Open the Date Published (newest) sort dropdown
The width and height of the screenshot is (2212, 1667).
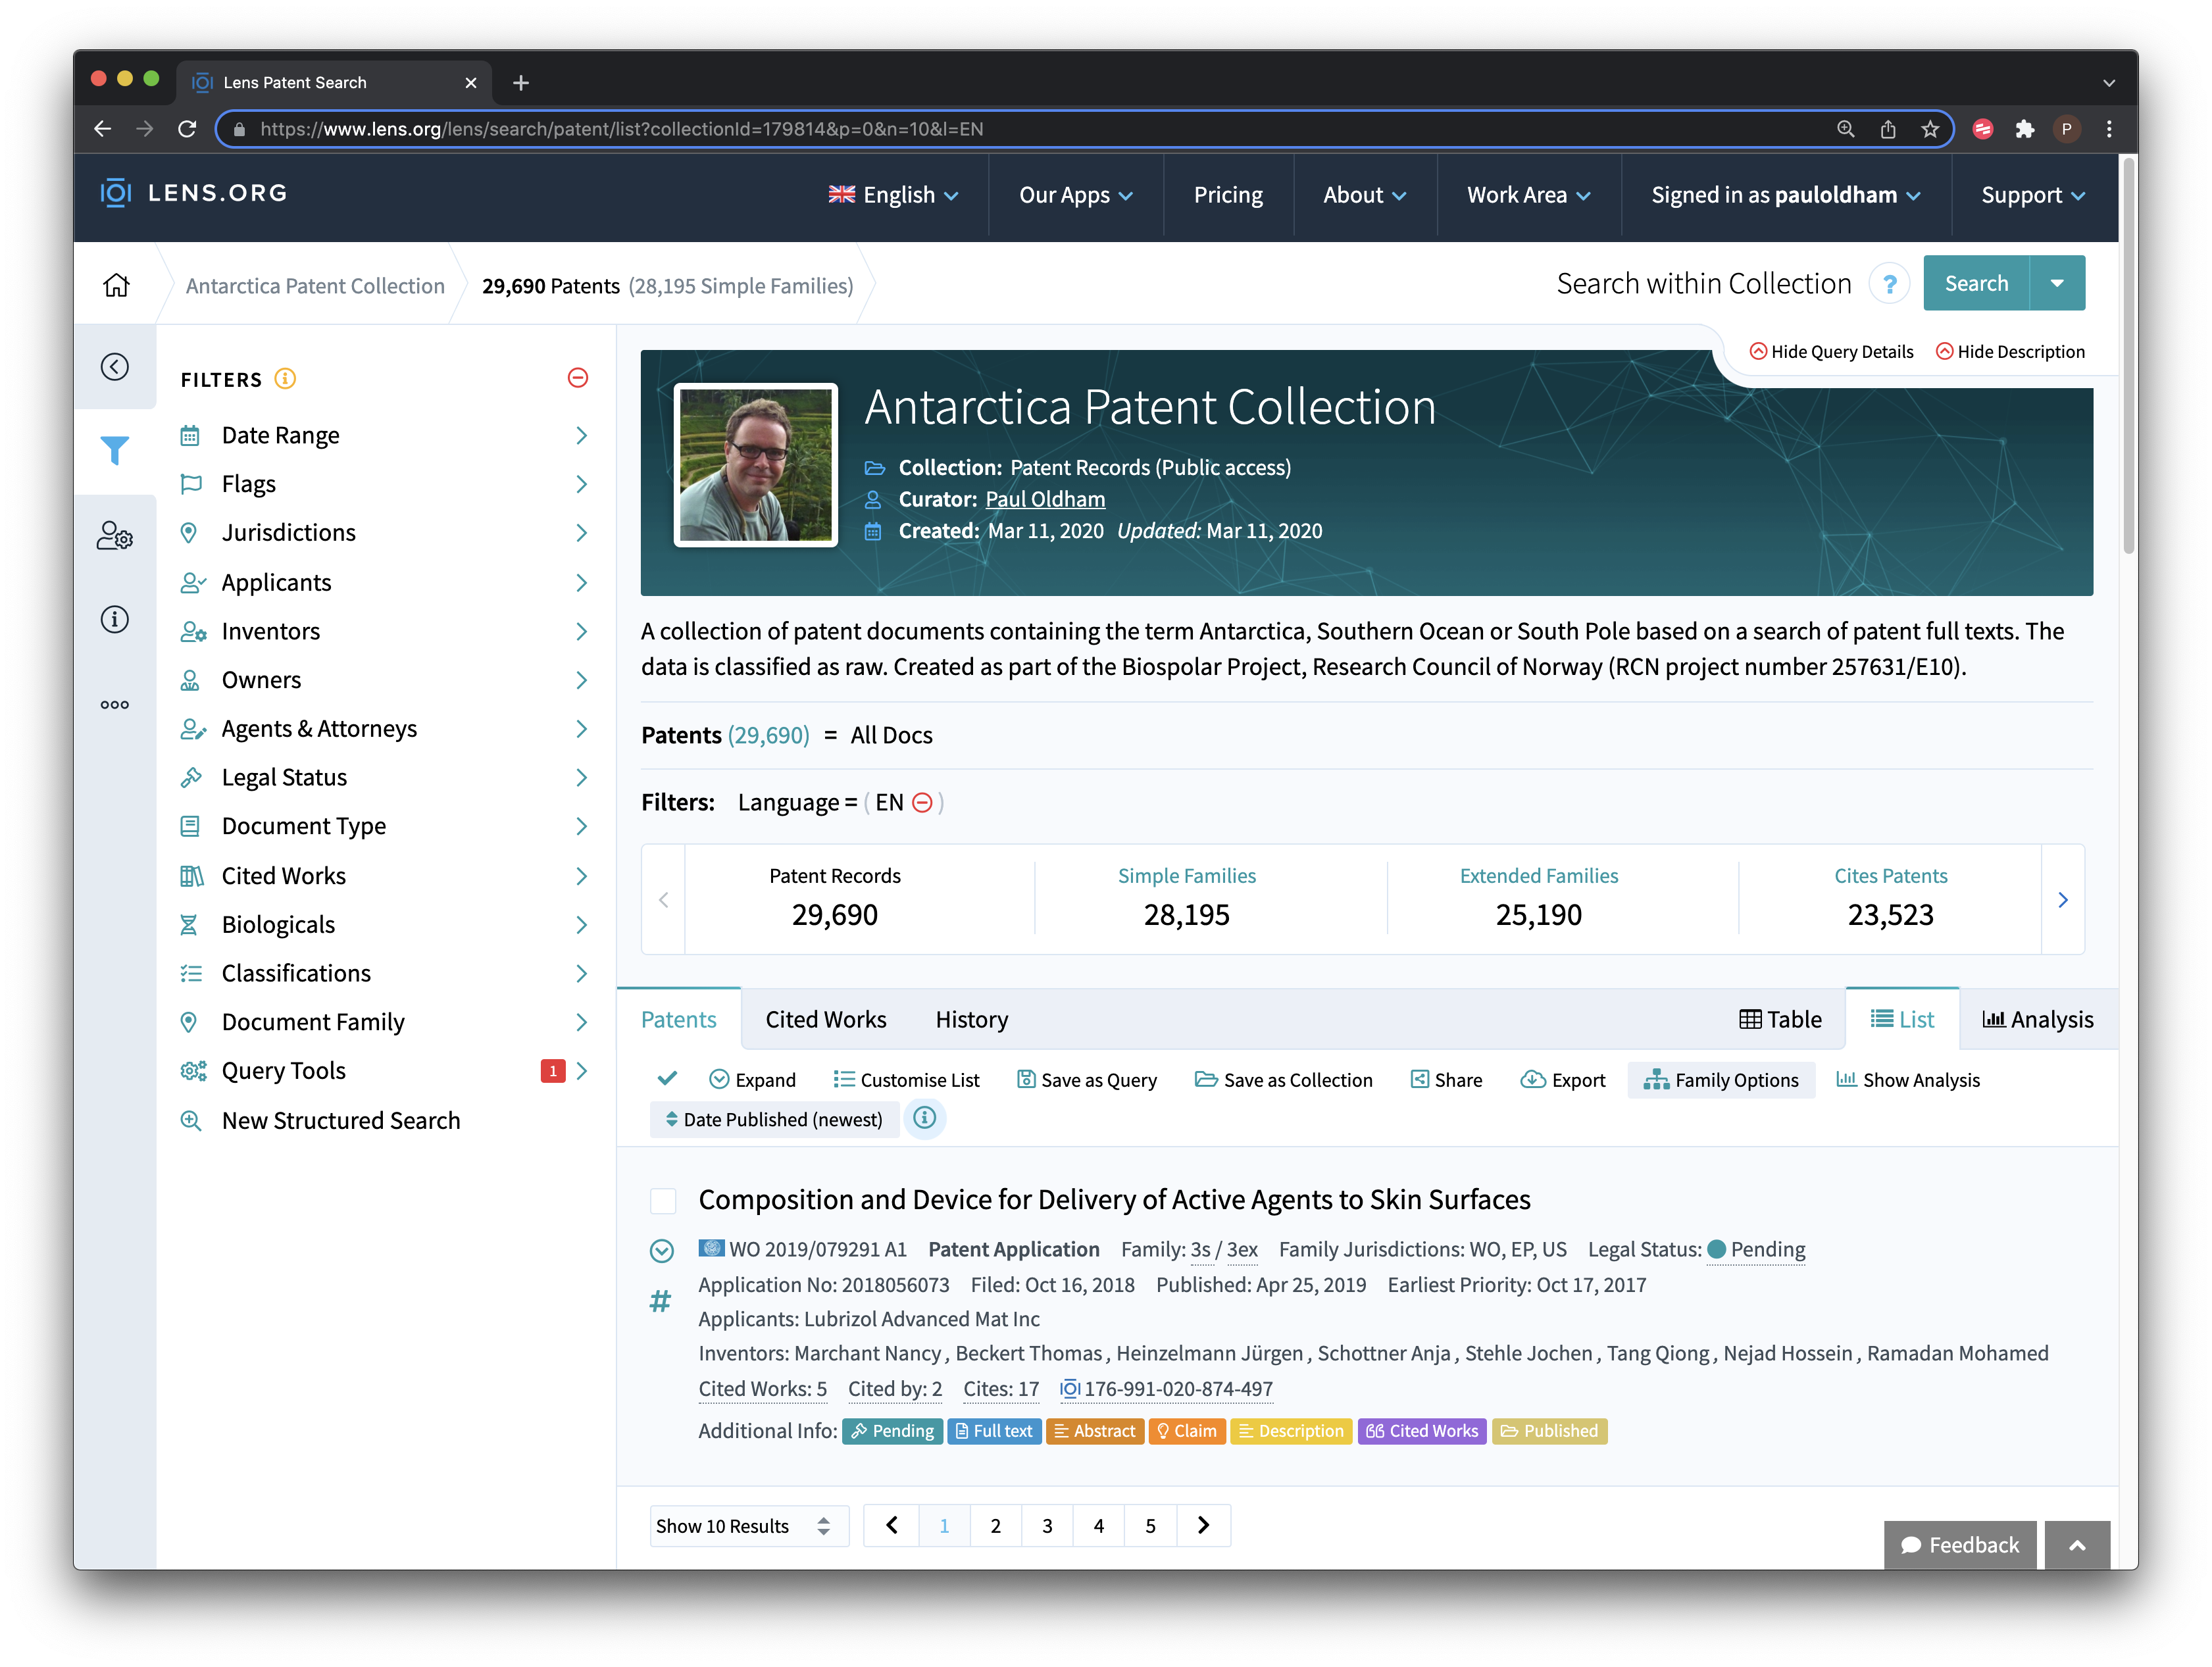click(775, 1119)
